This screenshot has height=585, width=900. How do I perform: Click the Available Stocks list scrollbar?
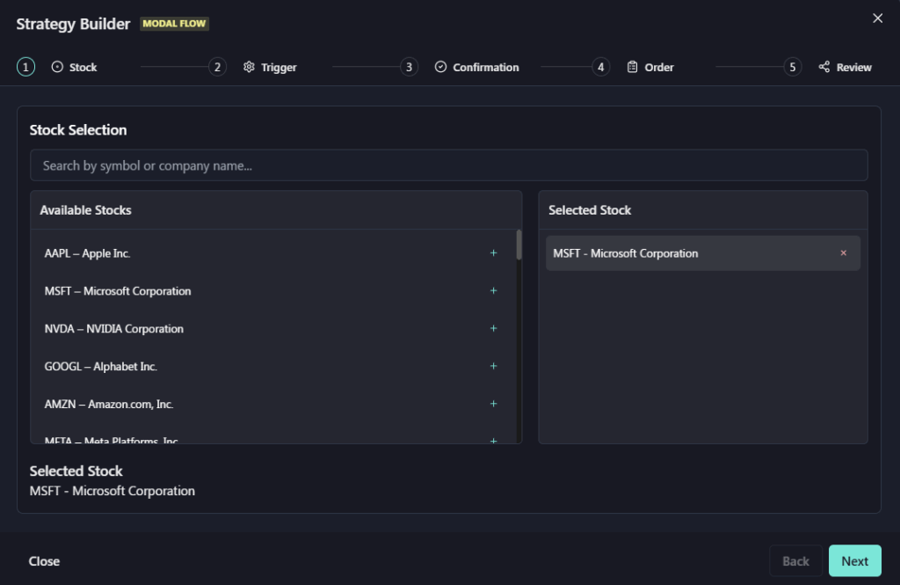[x=519, y=245]
